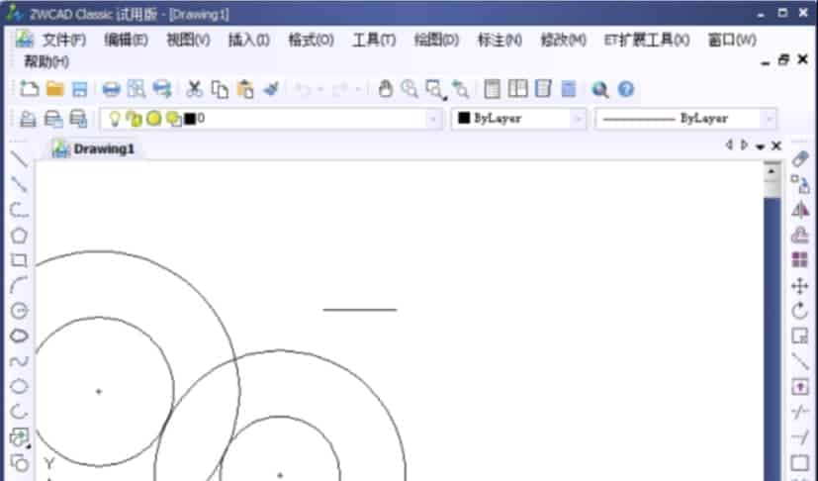
Task: Open the 插入(I) menu
Action: [x=249, y=40]
